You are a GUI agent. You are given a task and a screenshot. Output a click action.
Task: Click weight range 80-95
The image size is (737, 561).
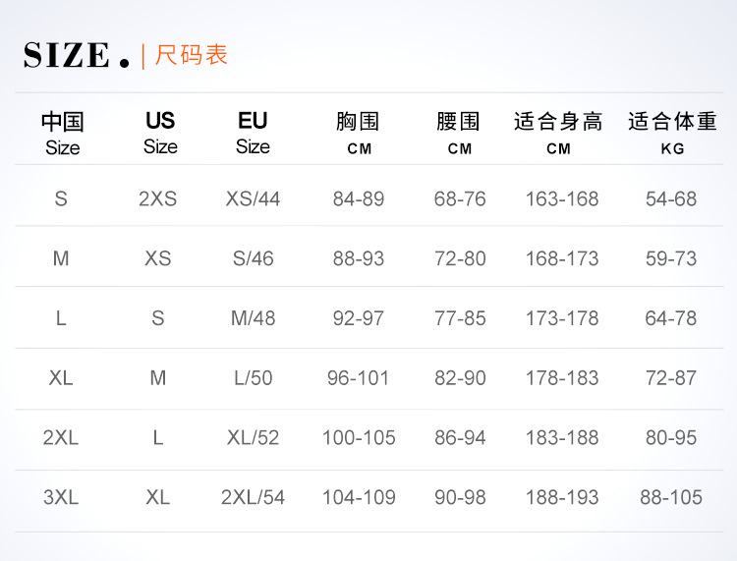671,438
